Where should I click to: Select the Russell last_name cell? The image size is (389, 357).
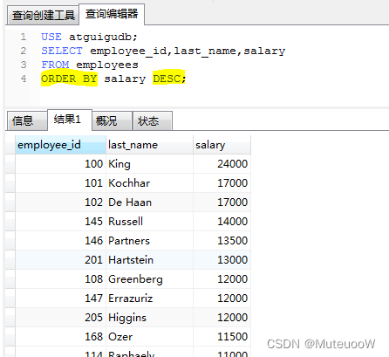point(149,222)
